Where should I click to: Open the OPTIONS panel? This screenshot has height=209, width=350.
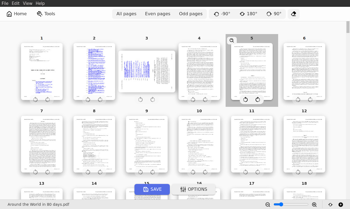tap(194, 189)
